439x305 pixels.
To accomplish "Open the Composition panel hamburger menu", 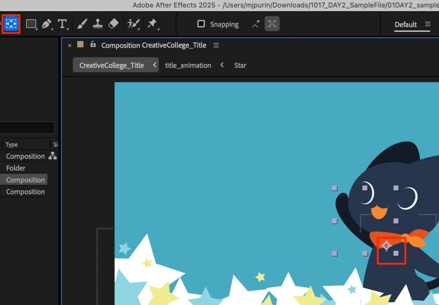I will [216, 45].
